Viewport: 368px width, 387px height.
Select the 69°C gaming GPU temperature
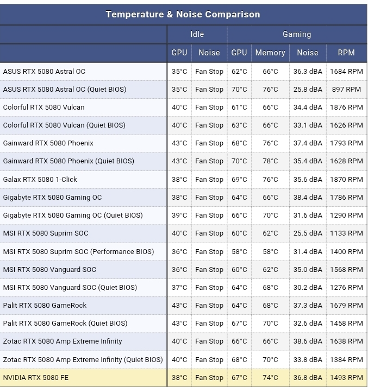[239, 180]
